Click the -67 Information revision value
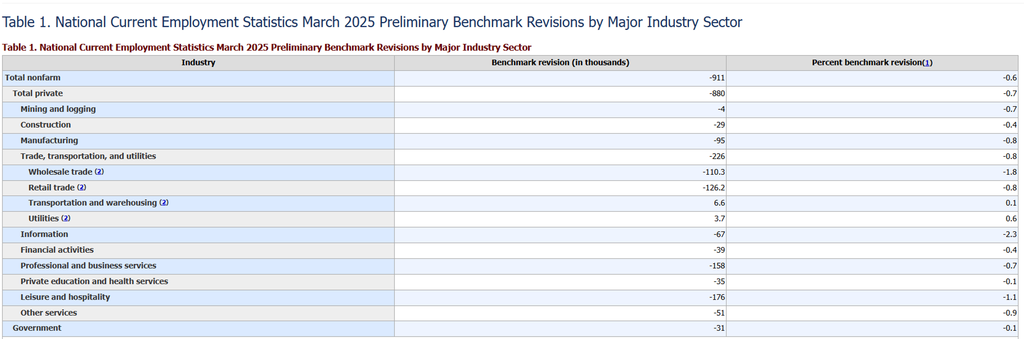The height and width of the screenshot is (339, 1024). tap(719, 234)
